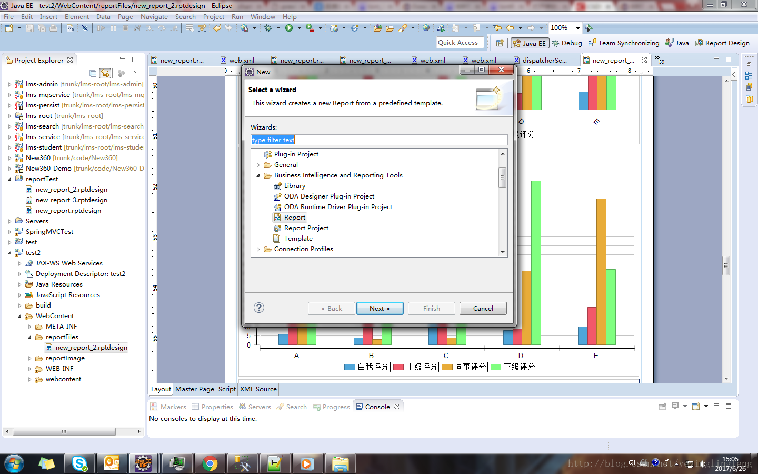Click the Collapse All icon in Project Explorer
Image resolution: width=758 pixels, height=474 pixels.
coord(93,73)
